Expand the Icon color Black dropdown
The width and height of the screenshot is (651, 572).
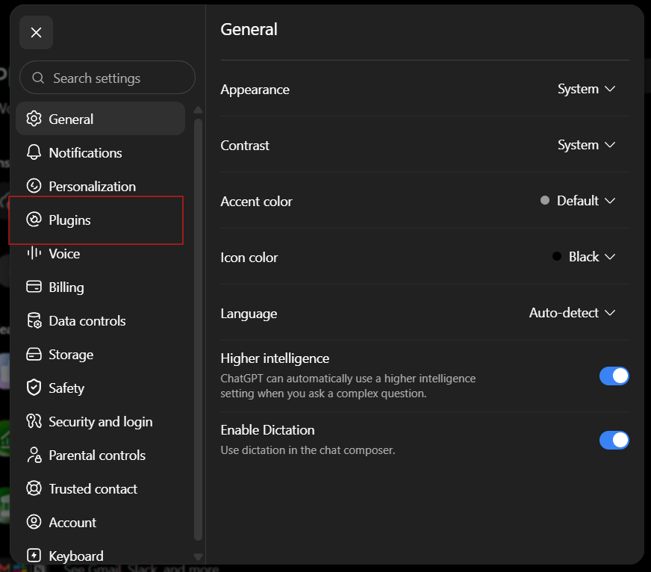click(584, 257)
